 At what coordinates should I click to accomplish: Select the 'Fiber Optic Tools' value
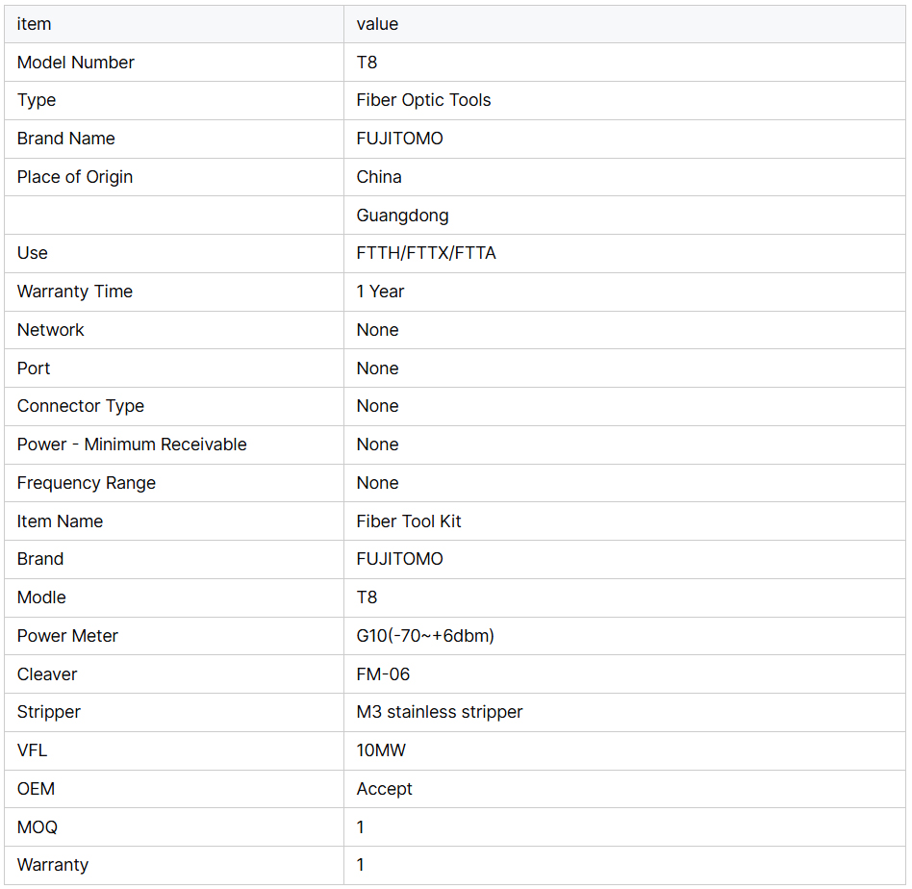[423, 100]
